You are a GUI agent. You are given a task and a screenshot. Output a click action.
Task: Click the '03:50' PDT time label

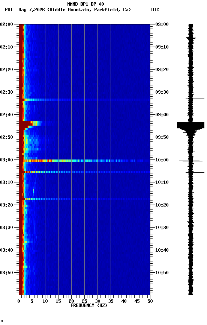[x=6, y=273]
